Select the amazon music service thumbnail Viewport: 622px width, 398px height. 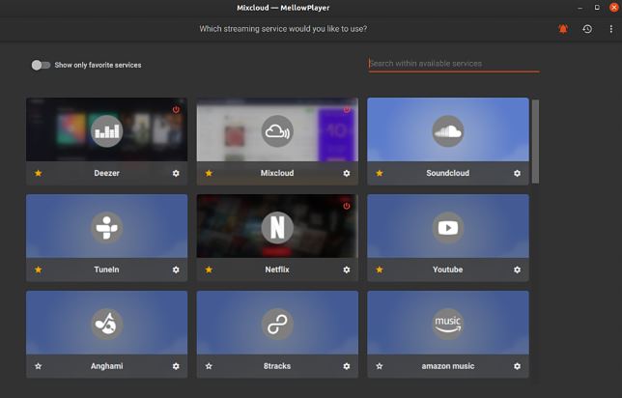click(448, 323)
